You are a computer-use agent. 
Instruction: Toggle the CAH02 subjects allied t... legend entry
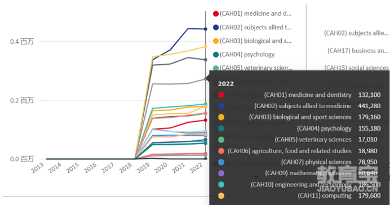pos(252,28)
